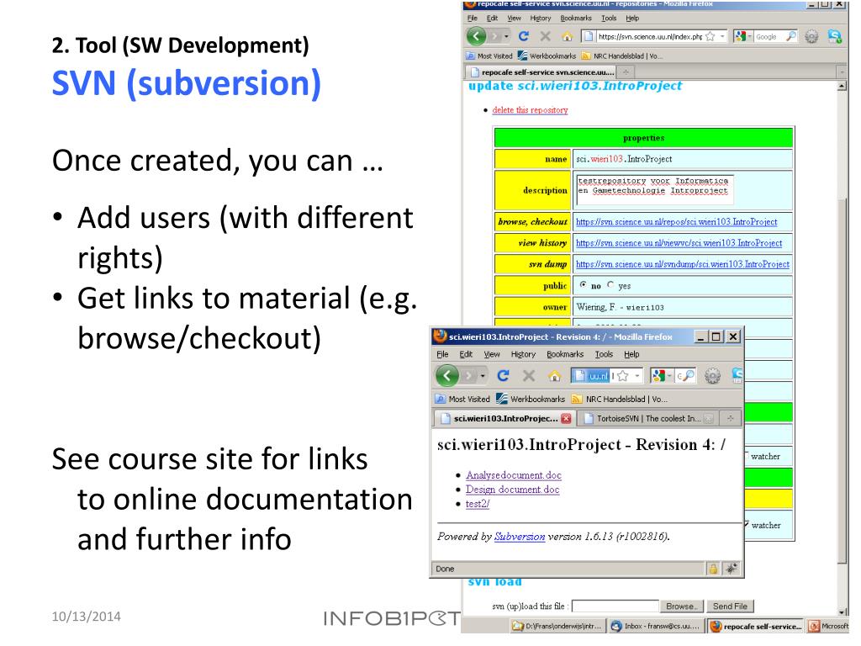
Task: Open the File menu in Revision 4 window
Action: point(442,354)
